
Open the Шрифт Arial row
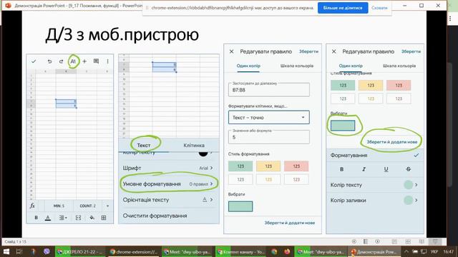[x=169, y=168]
